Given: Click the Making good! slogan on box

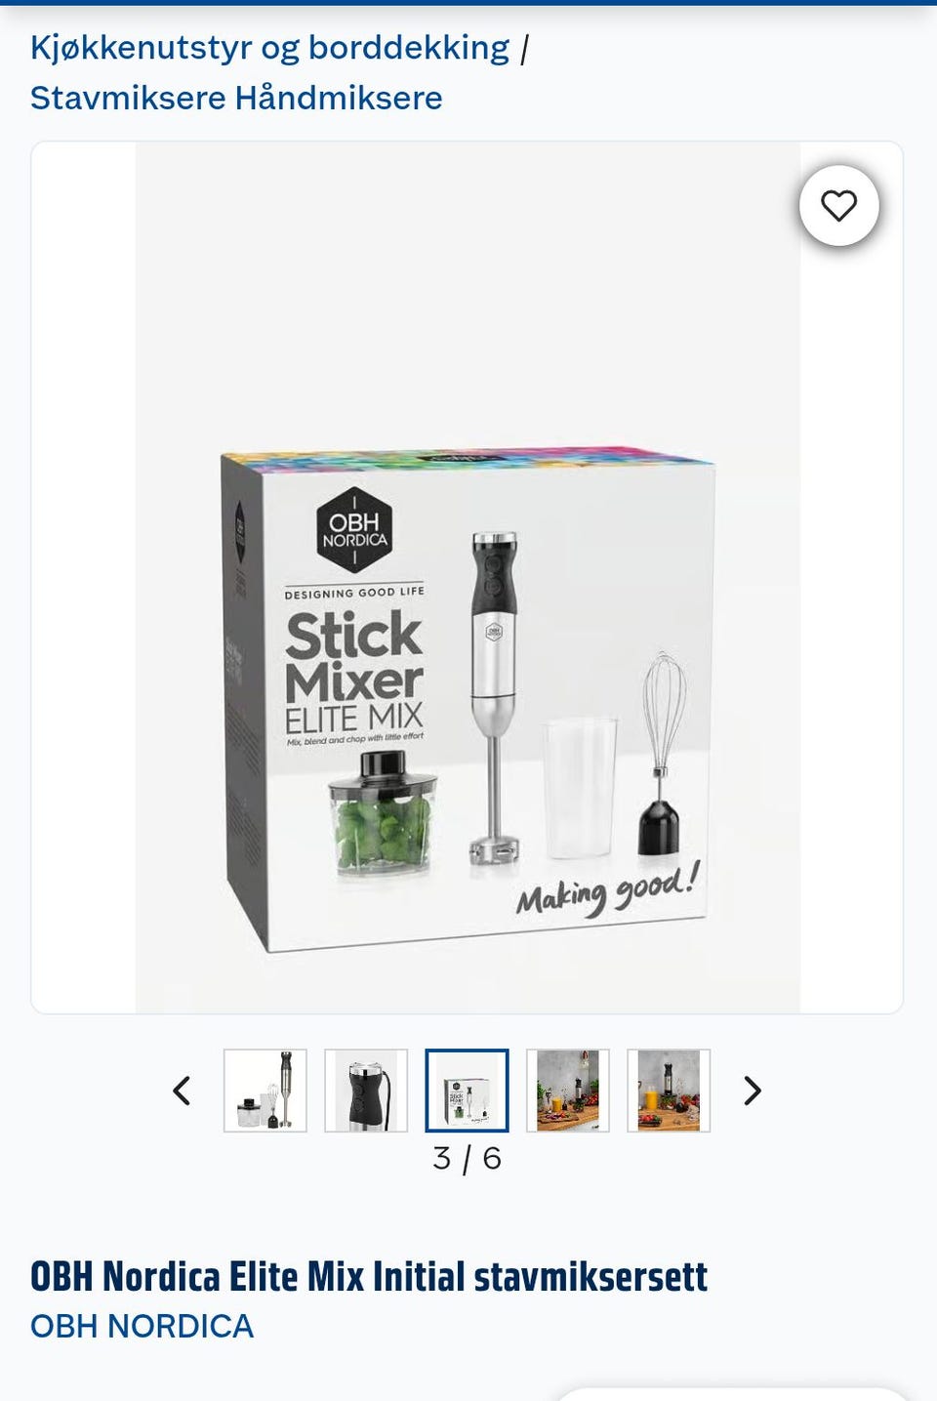Looking at the screenshot, I should coord(607,888).
